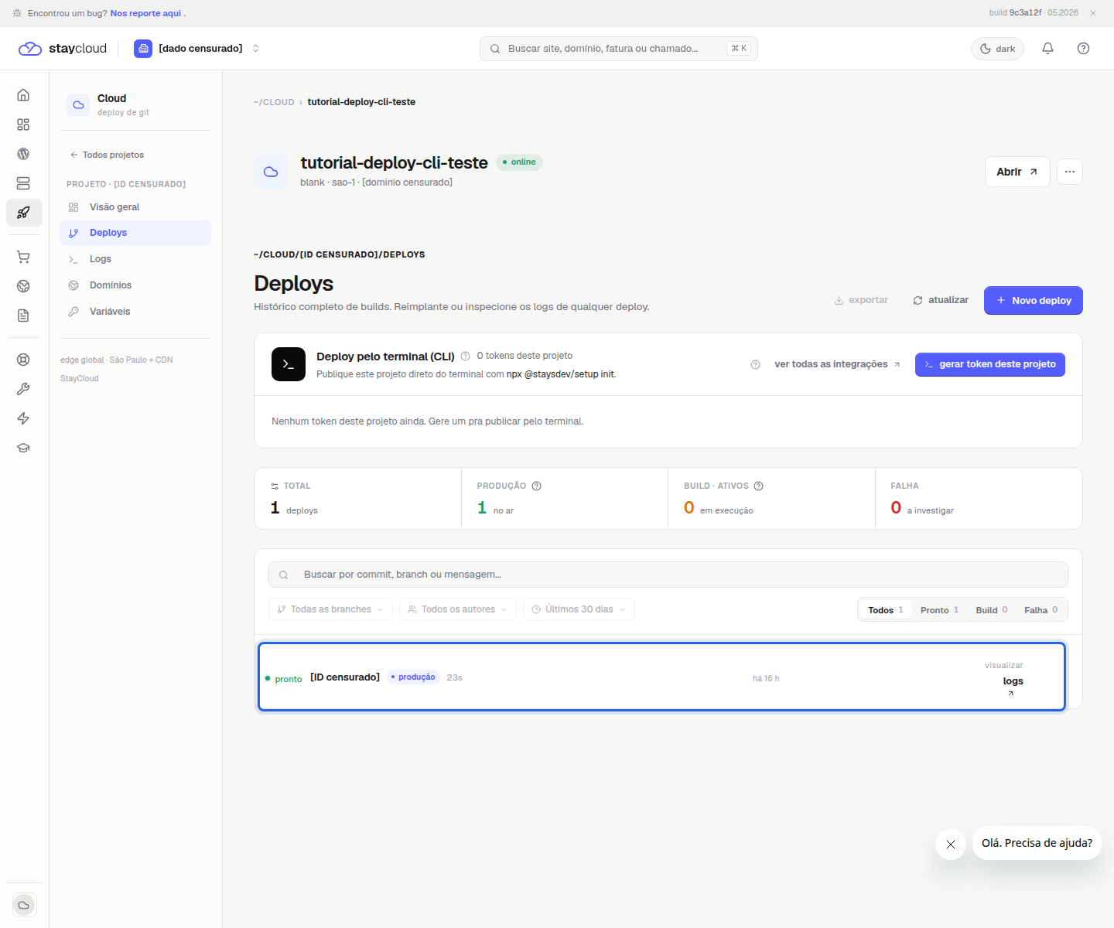This screenshot has width=1114, height=928.
Task: Click the help icon beside BUILD · ATIVOS
Action: click(x=759, y=486)
